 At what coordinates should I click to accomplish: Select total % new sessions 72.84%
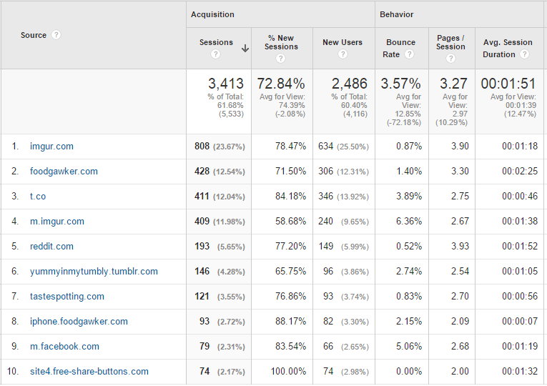pos(281,84)
